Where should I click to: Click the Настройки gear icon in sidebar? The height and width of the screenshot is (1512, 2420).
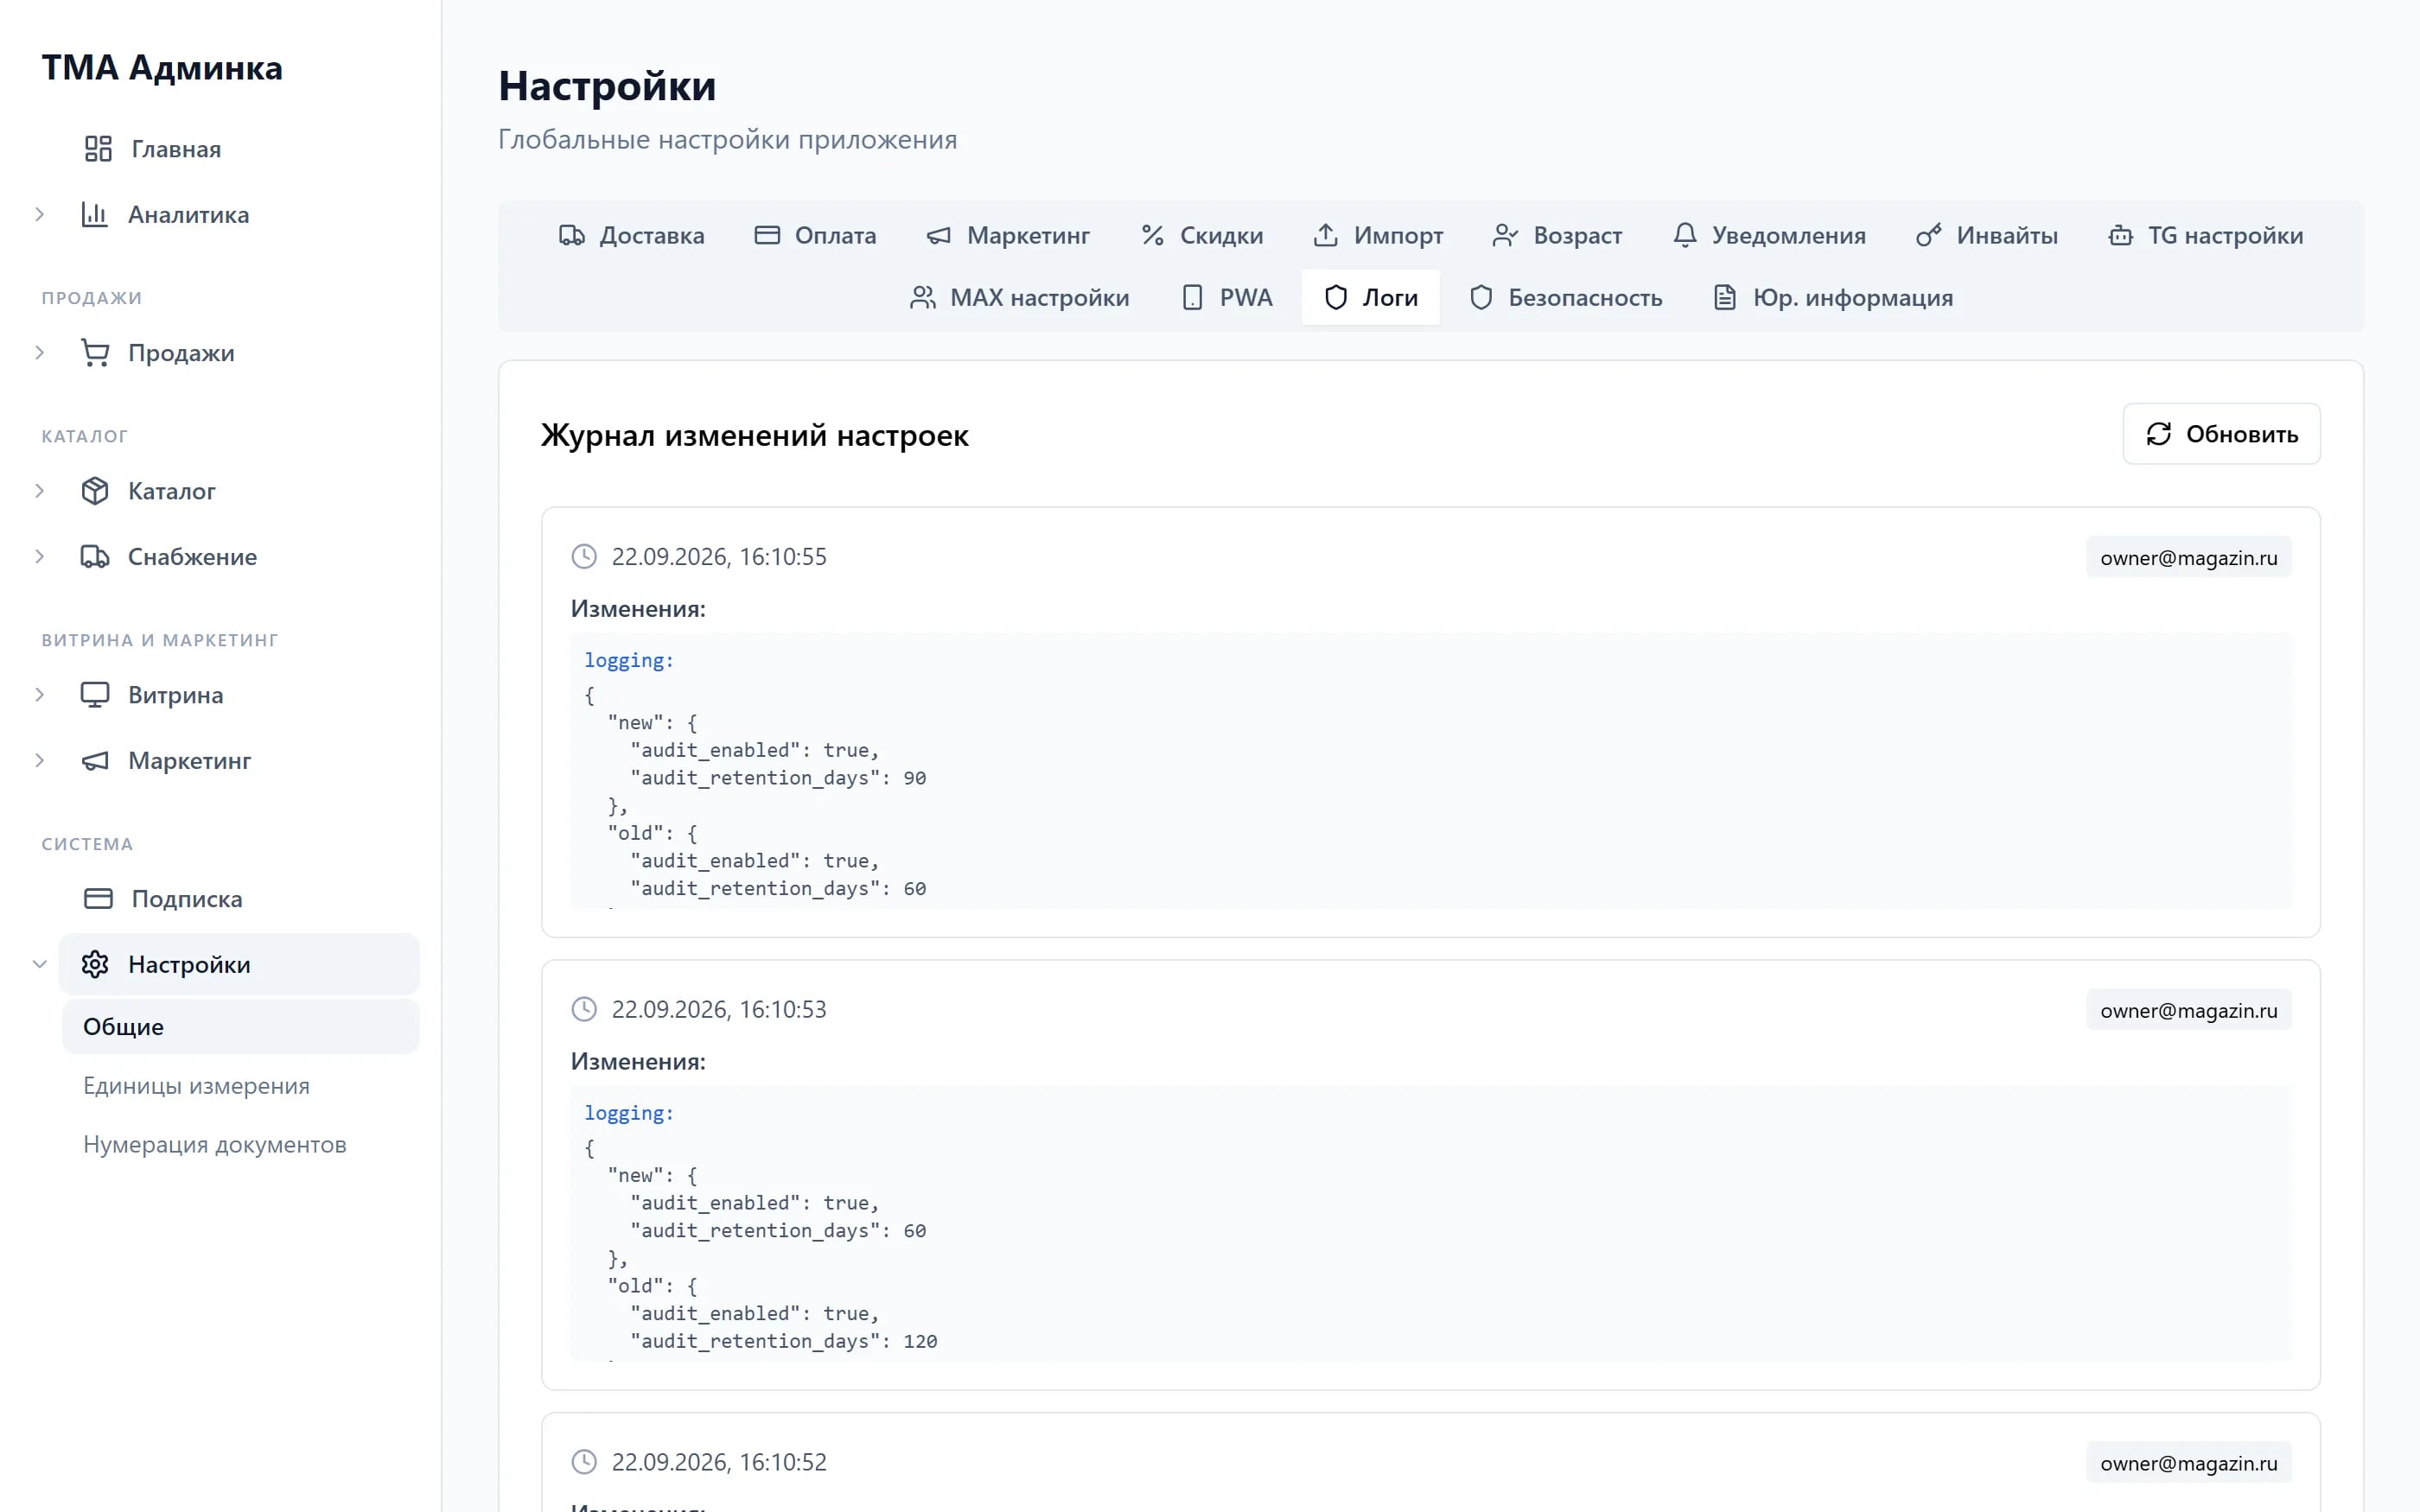click(94, 964)
